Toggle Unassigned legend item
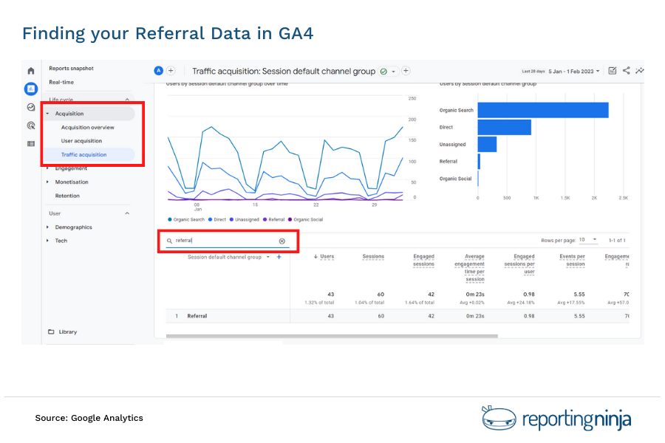The width and height of the screenshot is (665, 443). (x=245, y=219)
